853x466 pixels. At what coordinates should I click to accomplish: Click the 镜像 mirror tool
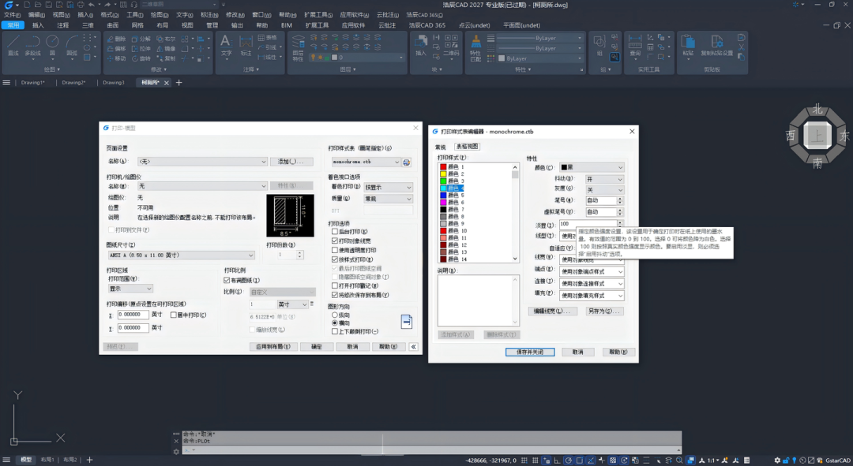point(167,48)
